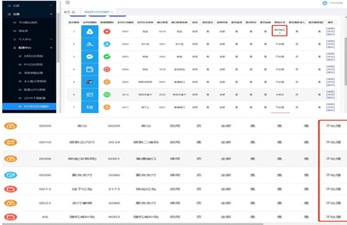Close the POS支付方式维护 tab
Viewport: 347px width, 225px height.
[x=112, y=12]
